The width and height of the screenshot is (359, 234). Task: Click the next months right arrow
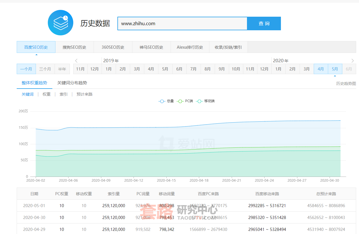point(352,61)
